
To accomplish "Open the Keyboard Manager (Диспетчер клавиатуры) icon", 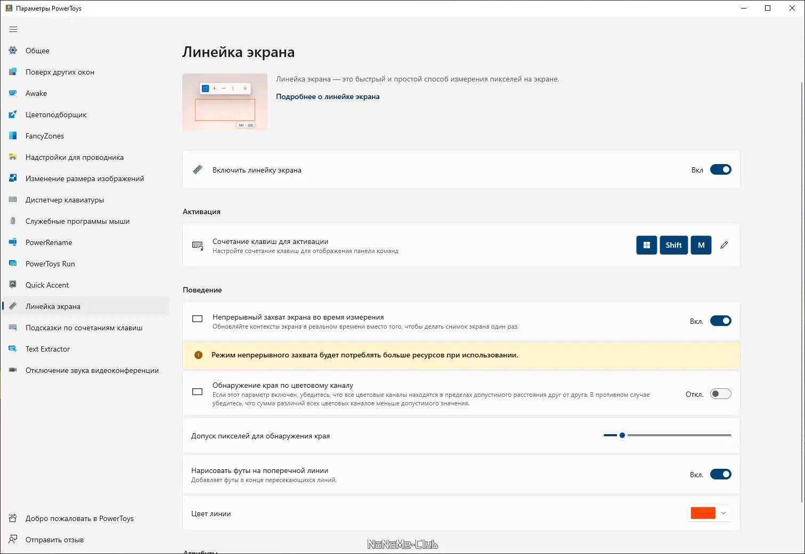I will (x=12, y=200).
